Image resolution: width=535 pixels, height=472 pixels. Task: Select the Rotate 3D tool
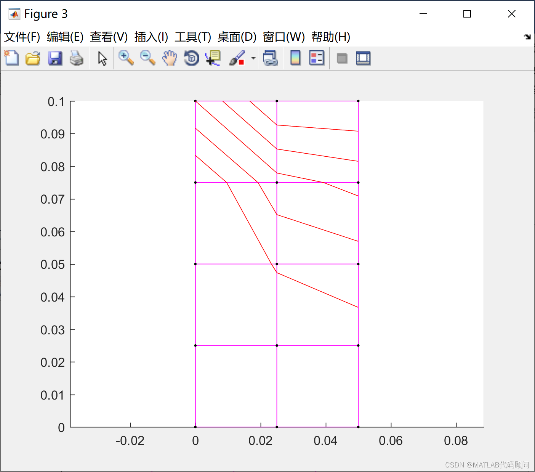pyautogui.click(x=191, y=58)
